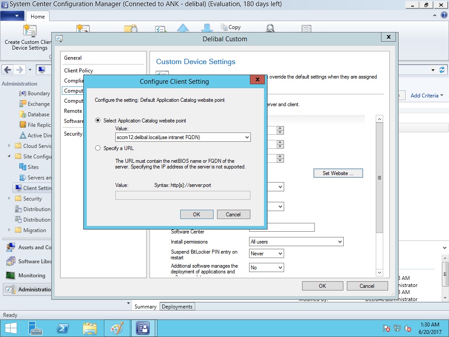449x337 pixels.
Task: Click Create Custom Client Device Settings icon
Action: click(x=29, y=30)
